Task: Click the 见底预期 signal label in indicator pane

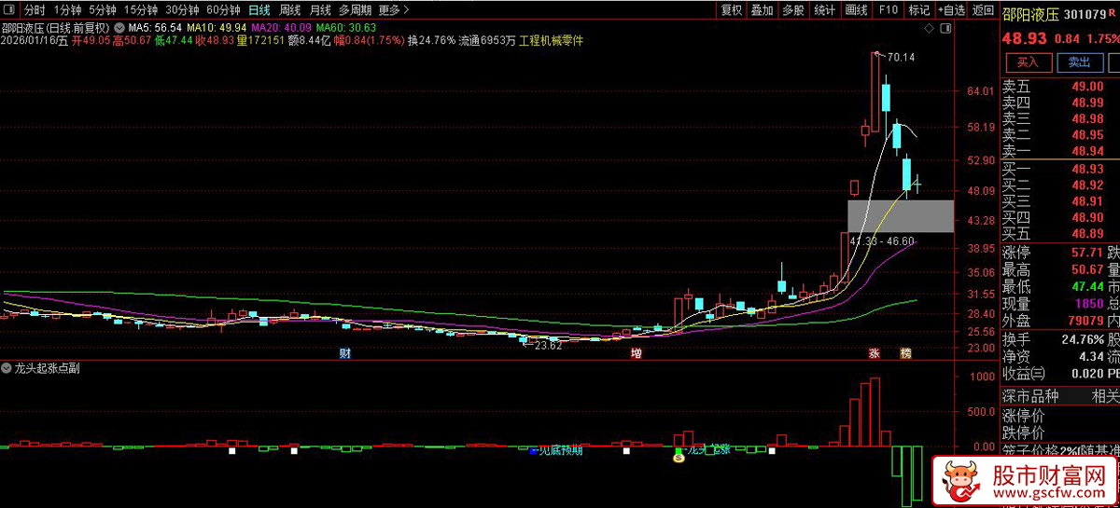Action: coord(560,451)
